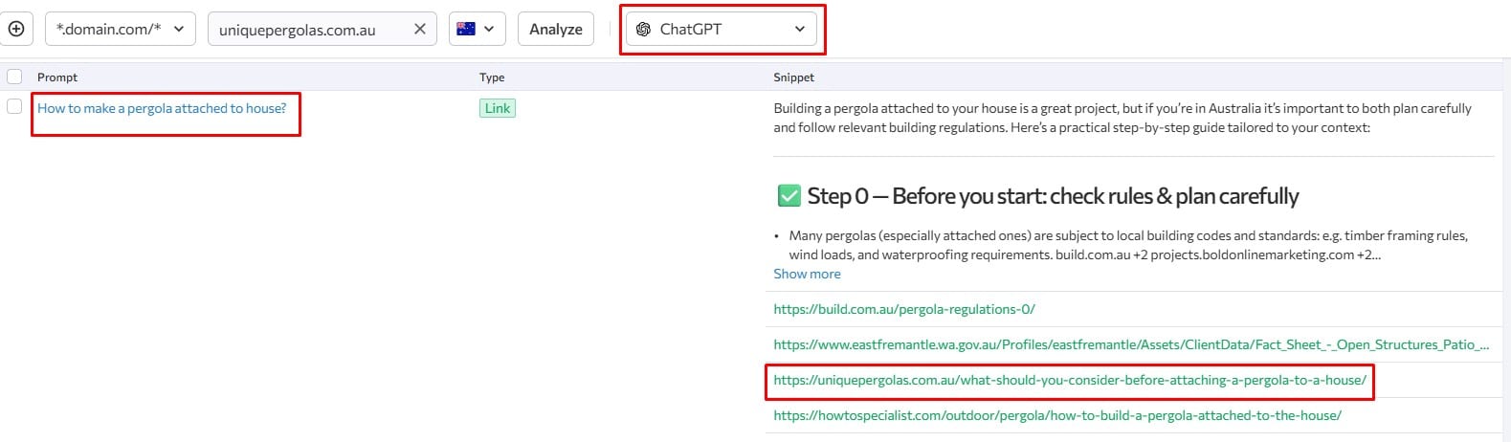Sort by the Prompt column header
The height and width of the screenshot is (442, 1511).
point(57,77)
